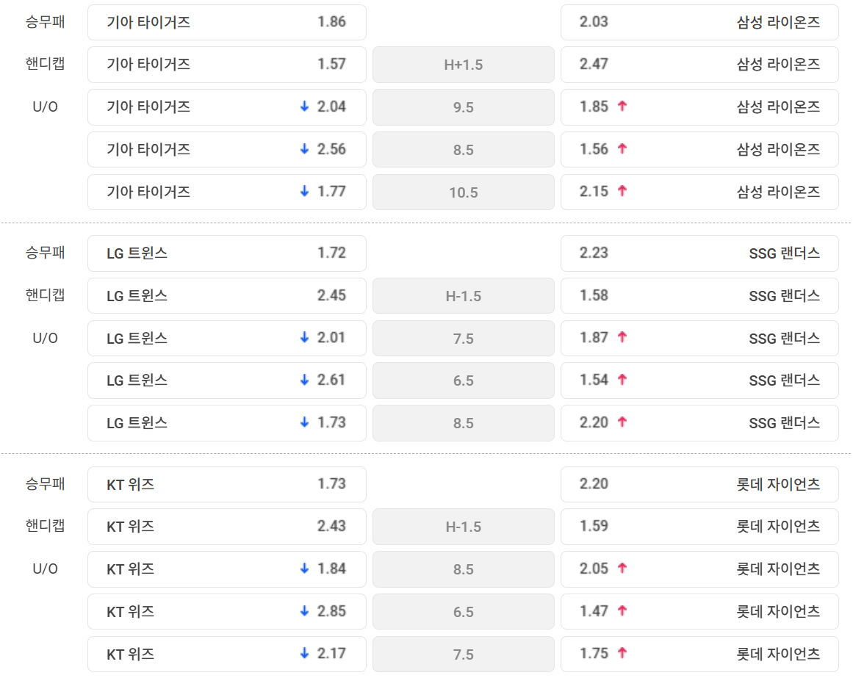
Task: Choose 삼성 라이온즈 odds 2.15
Action: (x=699, y=192)
